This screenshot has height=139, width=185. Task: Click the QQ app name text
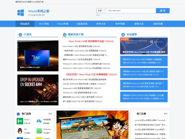(x=25, y=129)
